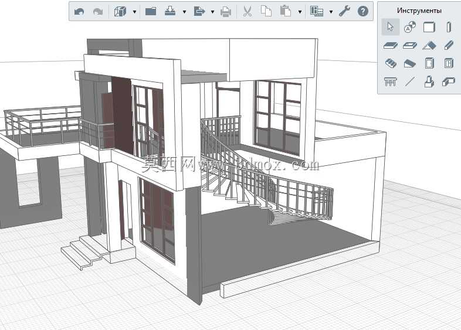Open a project using the folder icon
This screenshot has width=461, height=330.
point(151,12)
